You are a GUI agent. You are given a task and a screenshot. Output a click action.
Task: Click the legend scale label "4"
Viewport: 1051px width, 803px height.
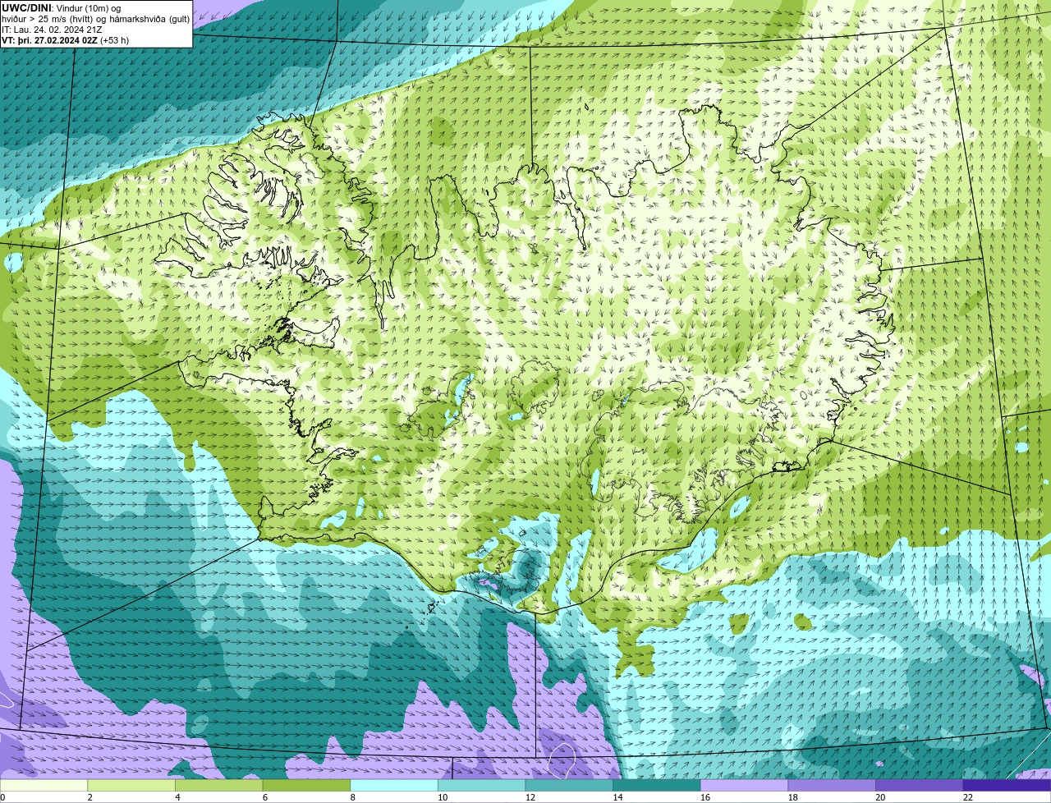[177, 797]
